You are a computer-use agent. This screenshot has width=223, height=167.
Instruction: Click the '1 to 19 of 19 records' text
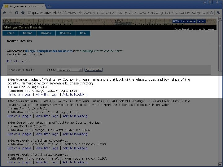click(x=21, y=70)
